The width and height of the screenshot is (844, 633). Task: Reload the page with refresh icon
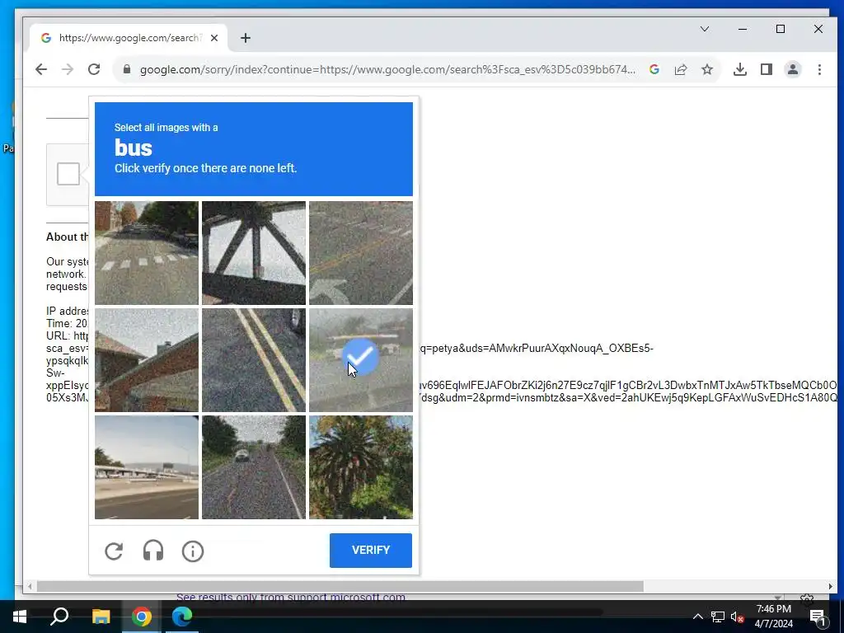pyautogui.click(x=94, y=69)
